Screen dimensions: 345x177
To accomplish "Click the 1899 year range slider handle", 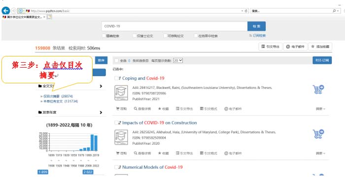I will click(x=43, y=172).
